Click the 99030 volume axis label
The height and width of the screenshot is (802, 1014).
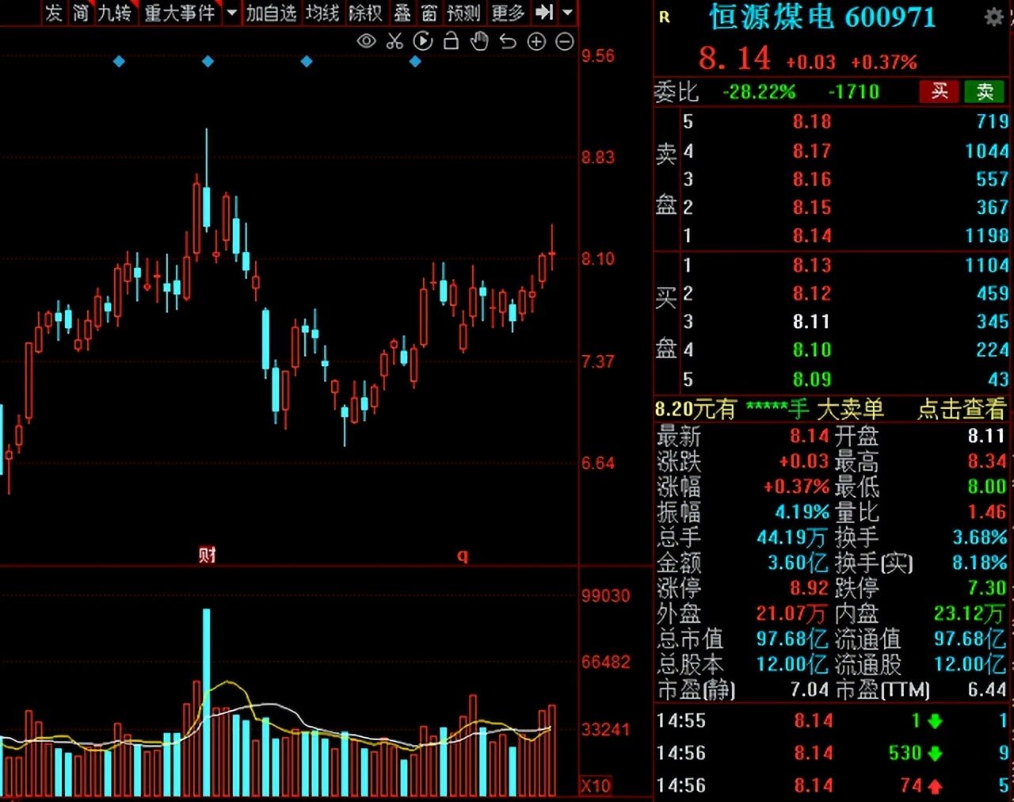606,596
